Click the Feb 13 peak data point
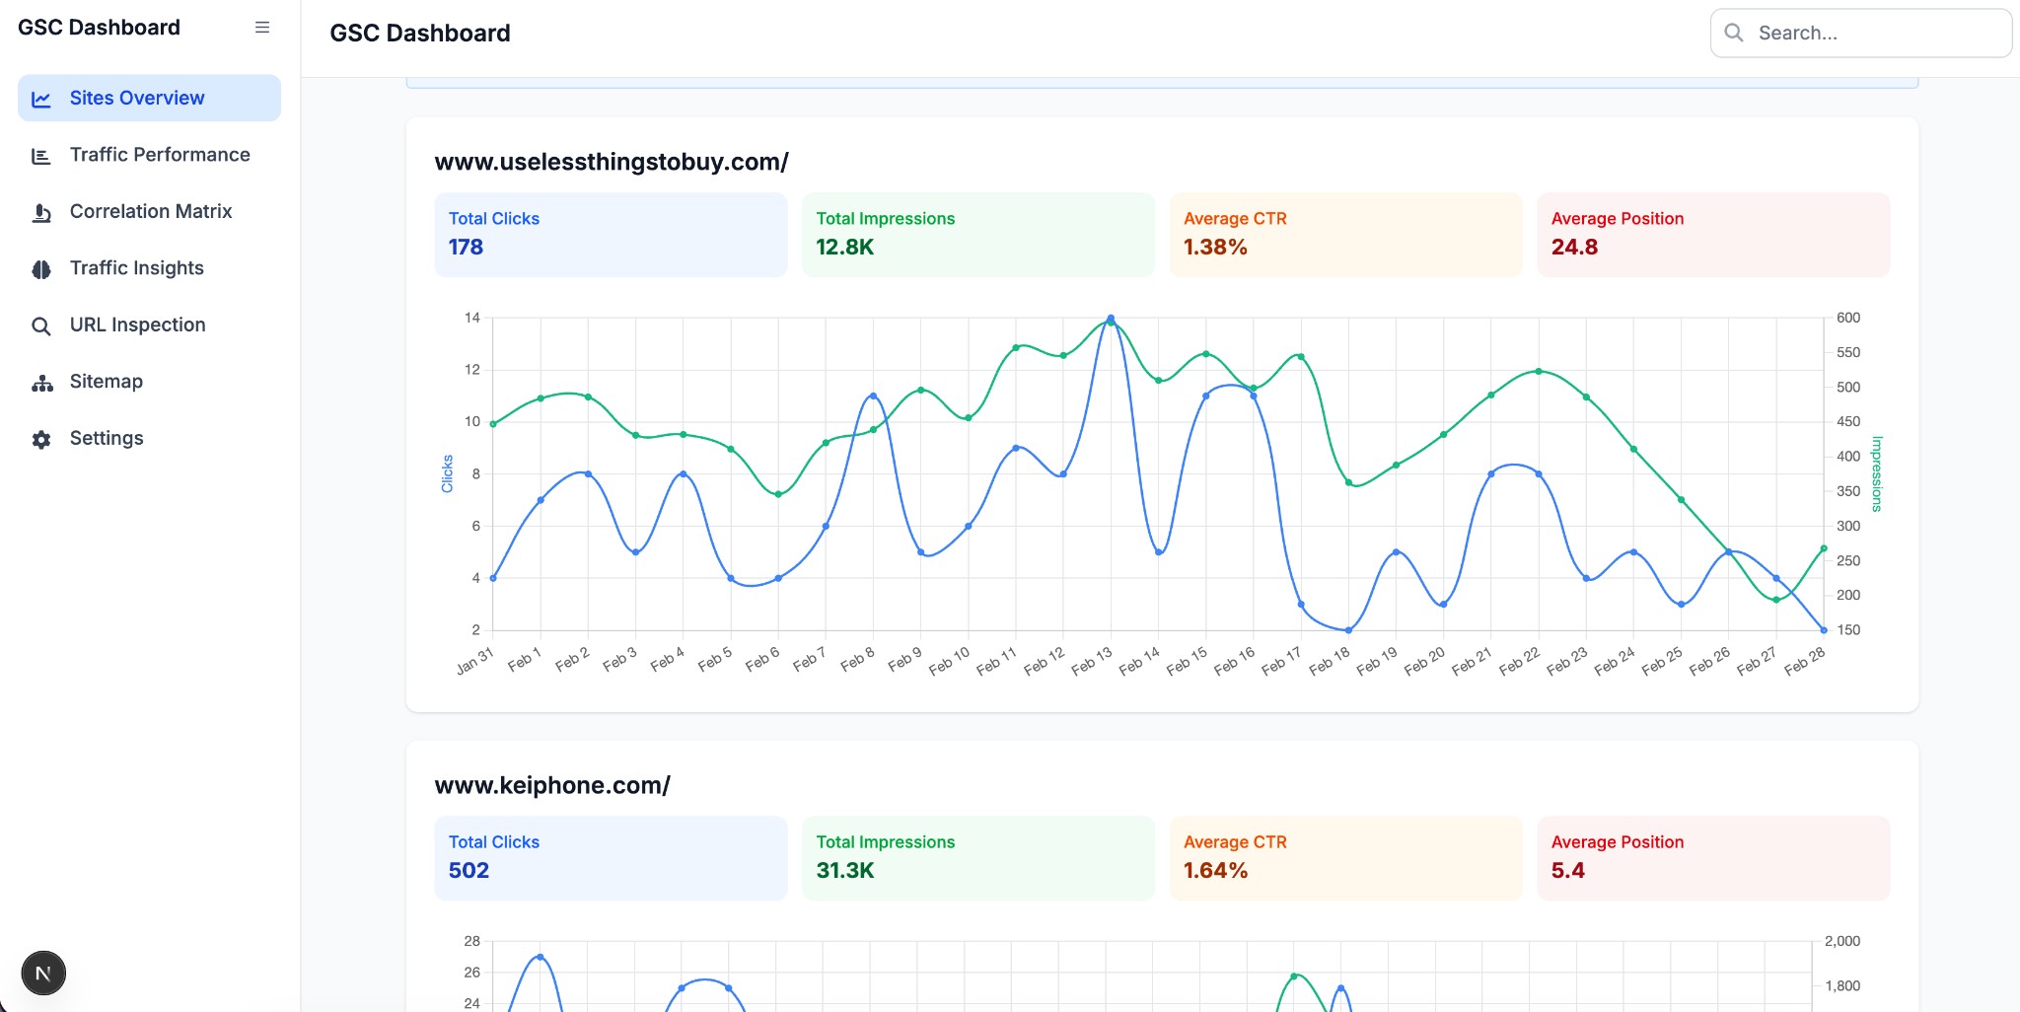This screenshot has height=1012, width=2020. (1111, 319)
